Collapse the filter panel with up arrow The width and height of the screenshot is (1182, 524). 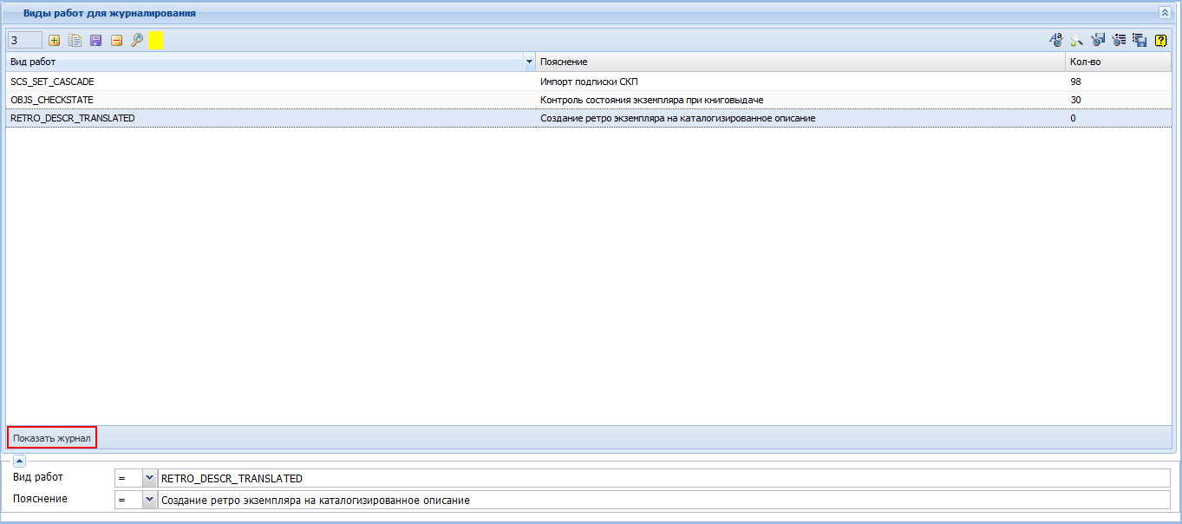pyautogui.click(x=20, y=461)
